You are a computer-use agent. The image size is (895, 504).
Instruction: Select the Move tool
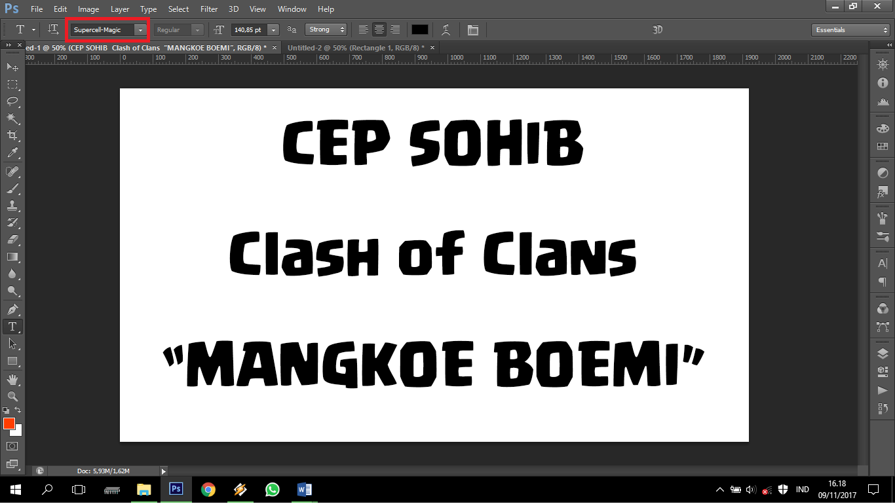[12, 67]
